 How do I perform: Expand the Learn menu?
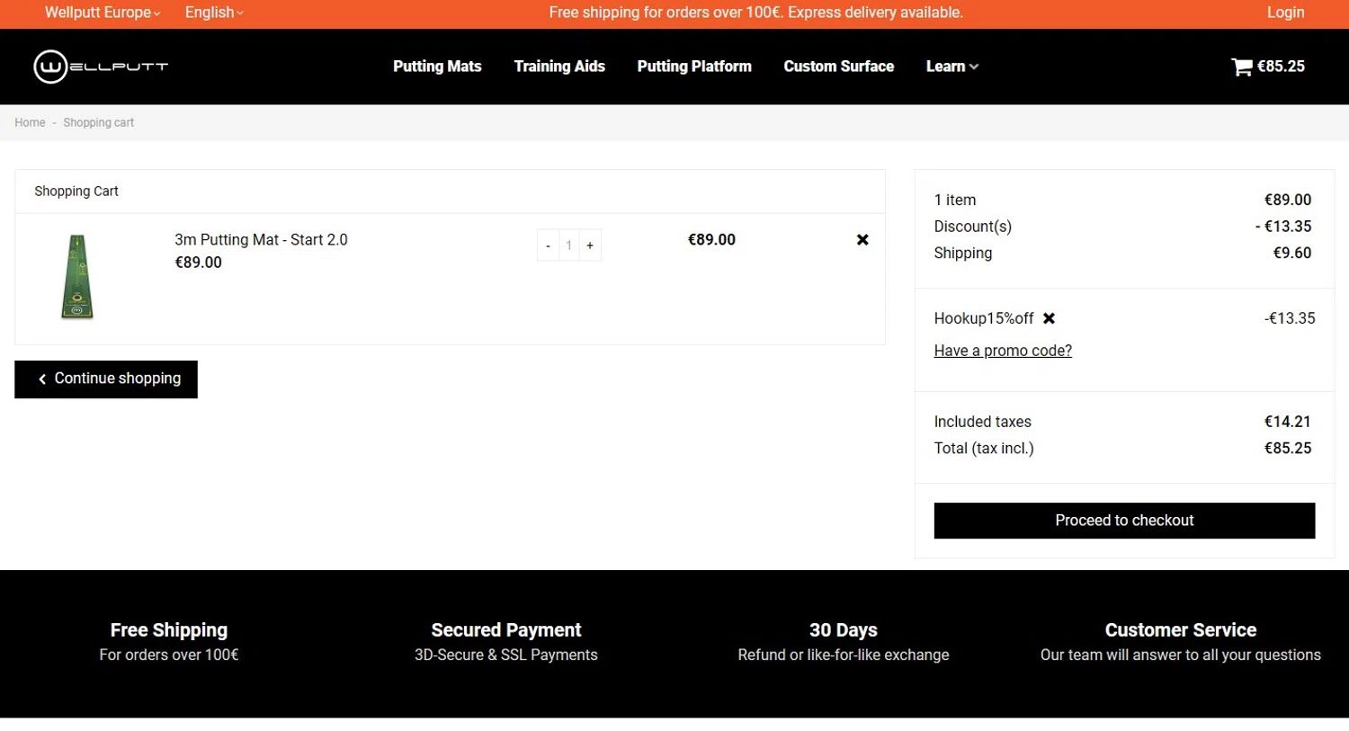click(952, 67)
